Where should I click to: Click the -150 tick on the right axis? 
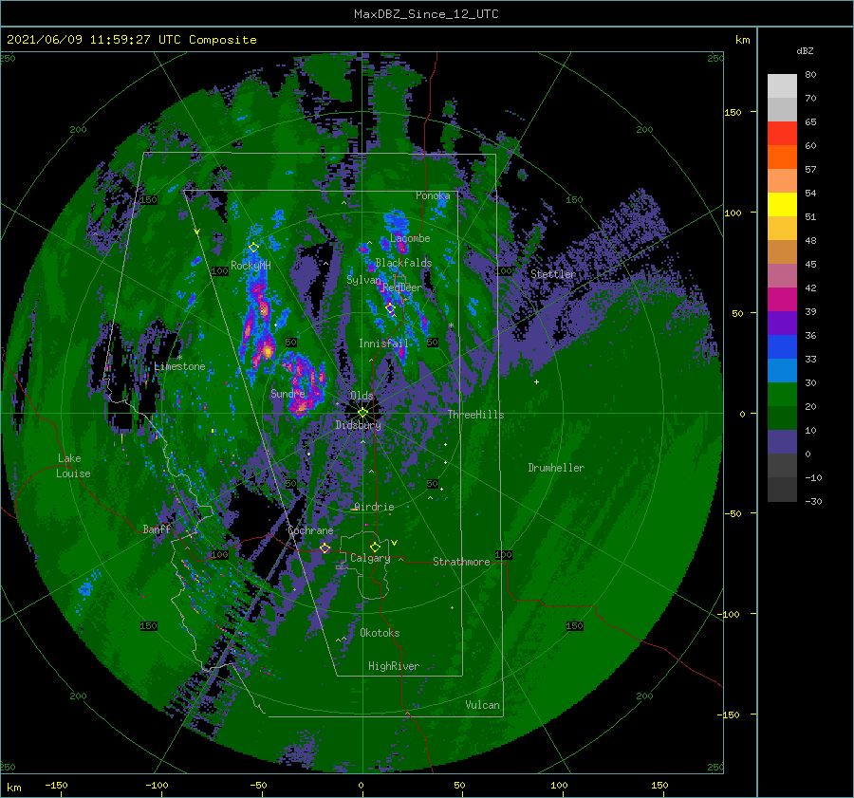(x=728, y=714)
